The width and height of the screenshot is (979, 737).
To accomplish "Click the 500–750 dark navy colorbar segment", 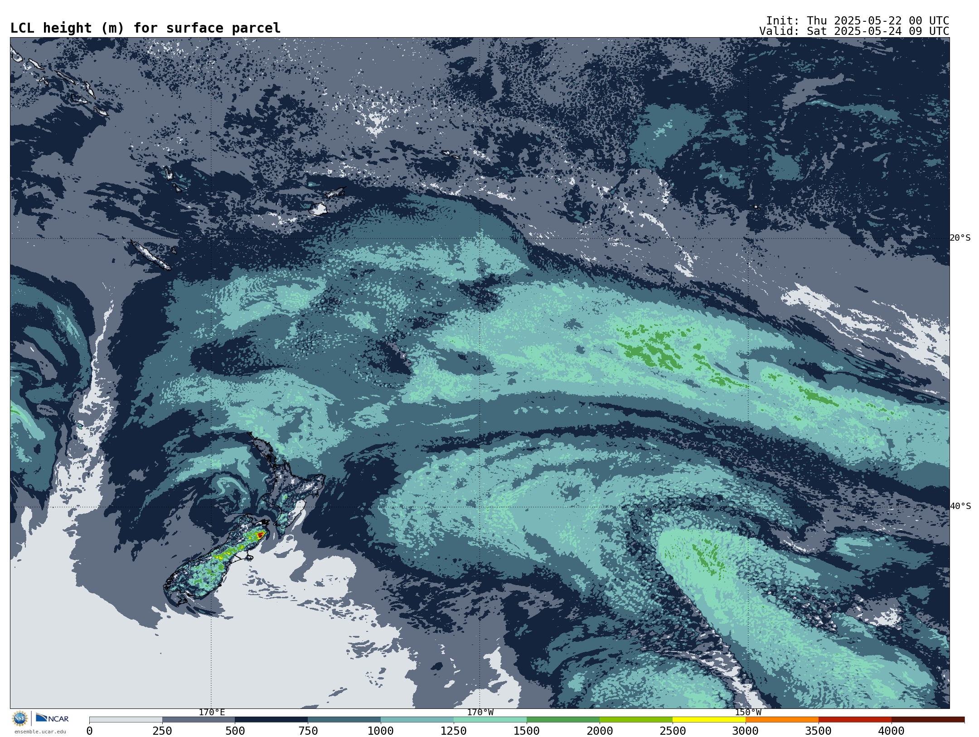I will click(x=271, y=720).
